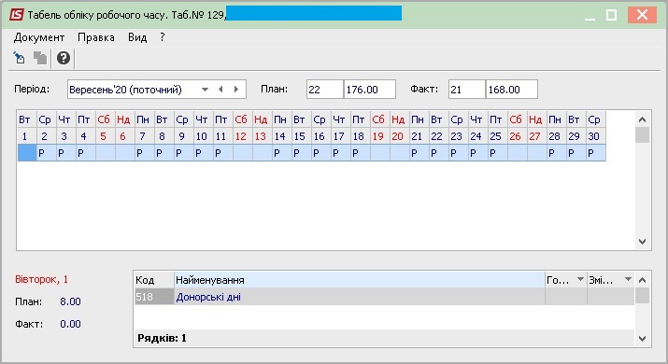Select the timesheet cell under day 30

[596, 153]
